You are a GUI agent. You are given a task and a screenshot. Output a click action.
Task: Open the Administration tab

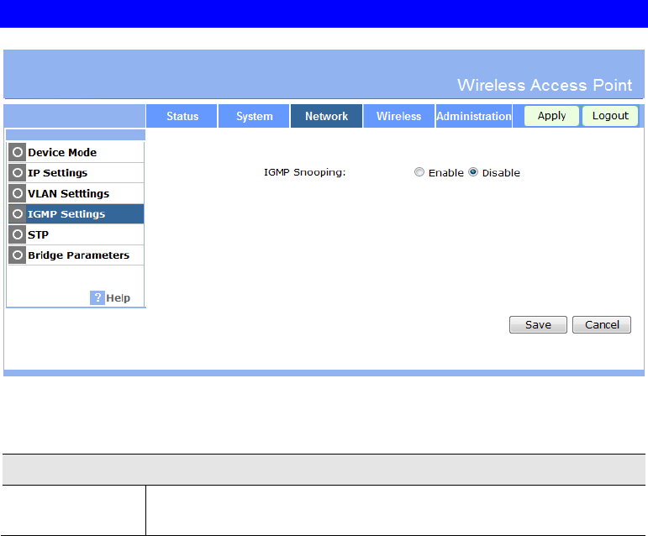pyautogui.click(x=474, y=116)
